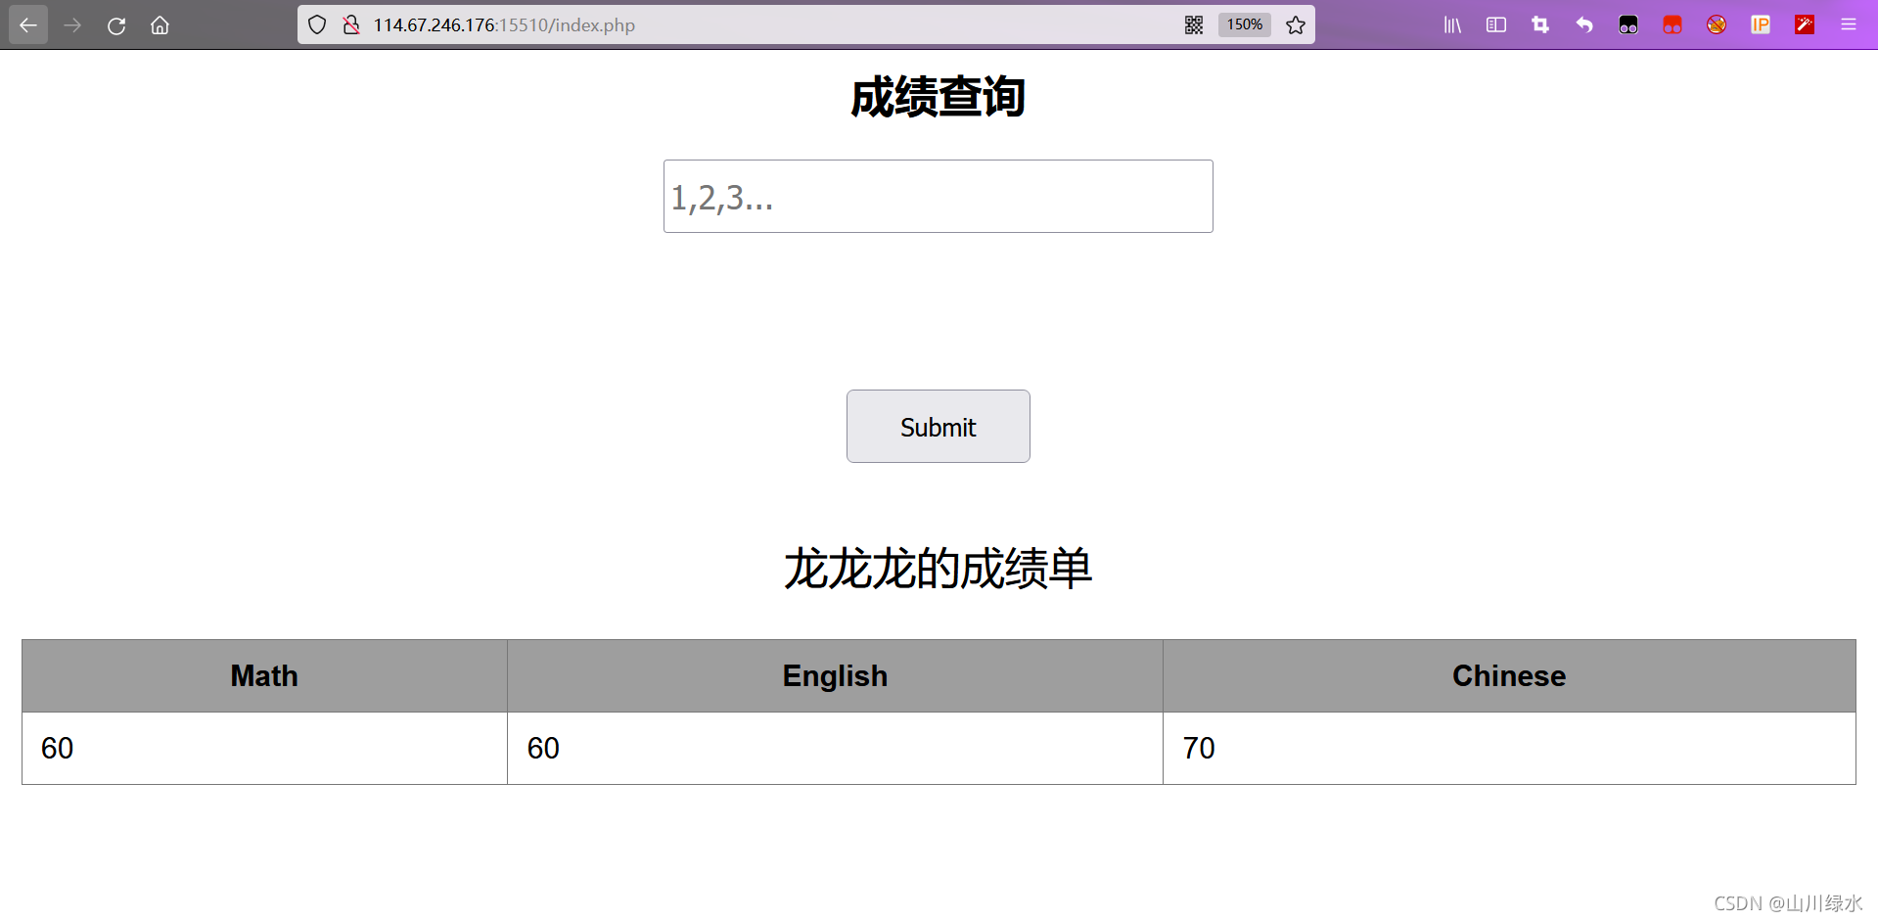Select the English score cell 60
The image size is (1878, 921).
pos(835,749)
